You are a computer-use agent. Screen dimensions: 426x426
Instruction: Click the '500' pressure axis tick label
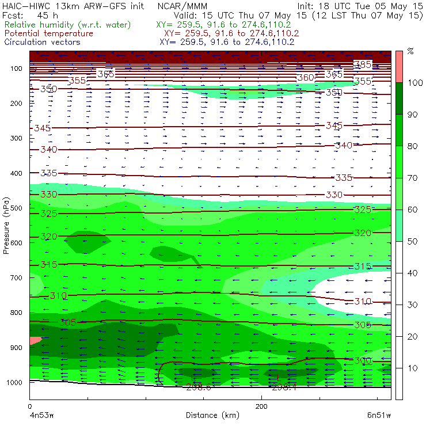click(16, 208)
